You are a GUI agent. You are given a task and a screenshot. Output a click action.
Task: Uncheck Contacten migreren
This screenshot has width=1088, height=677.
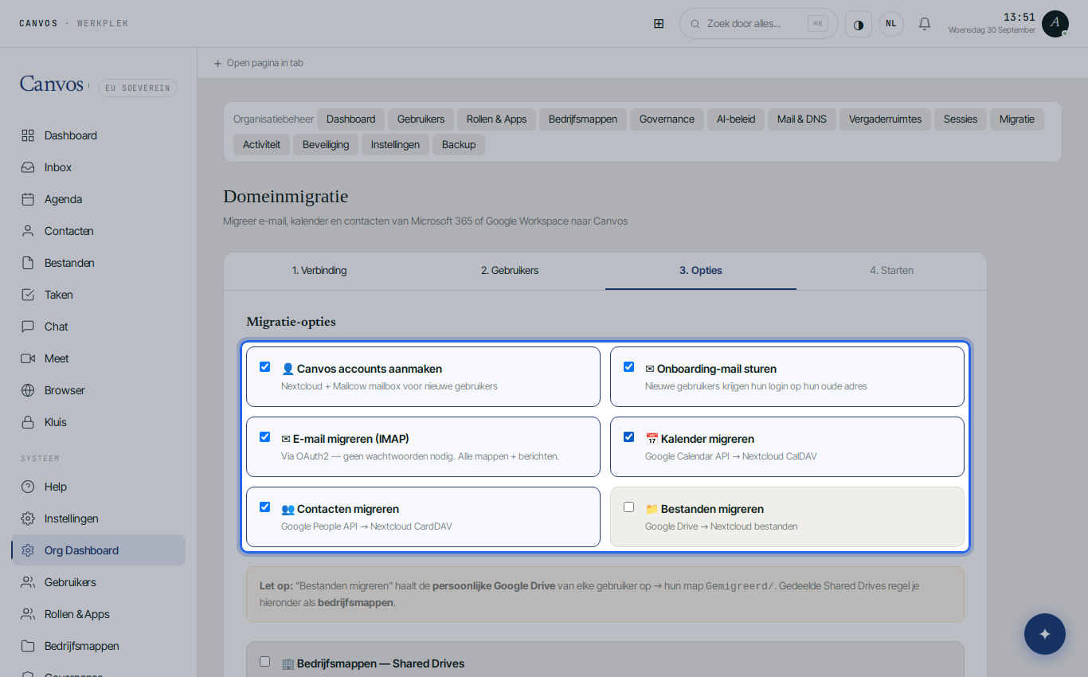[x=265, y=507]
